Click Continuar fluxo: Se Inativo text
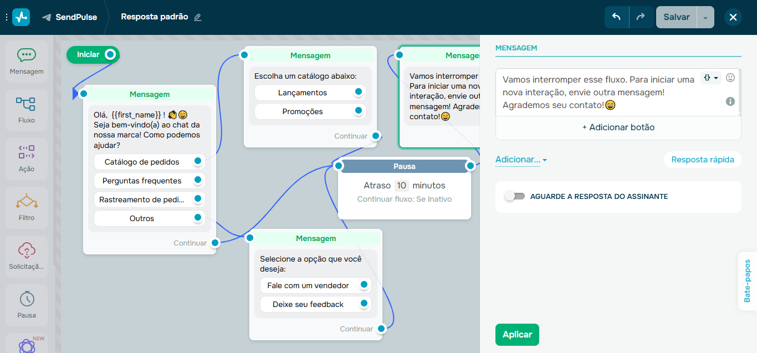The height and width of the screenshot is (353, 757). [405, 199]
